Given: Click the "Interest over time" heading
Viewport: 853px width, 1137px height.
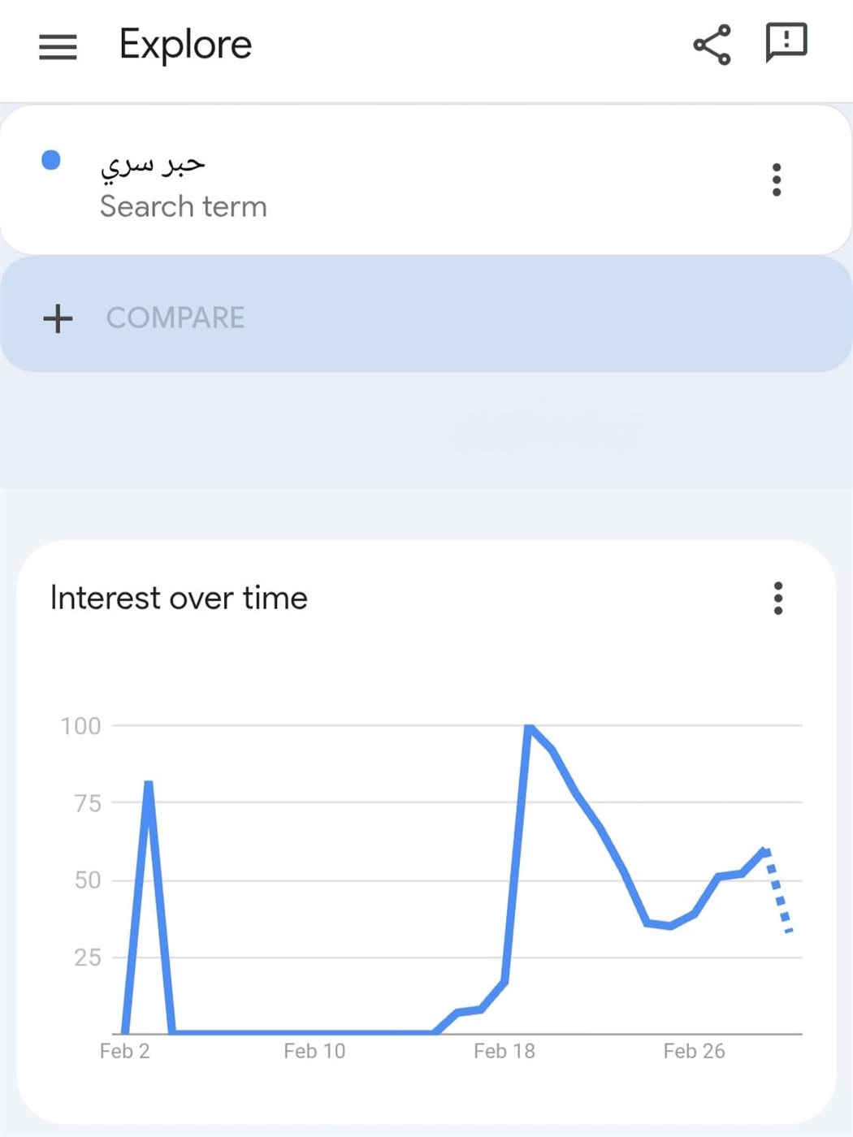Looking at the screenshot, I should tap(179, 599).
